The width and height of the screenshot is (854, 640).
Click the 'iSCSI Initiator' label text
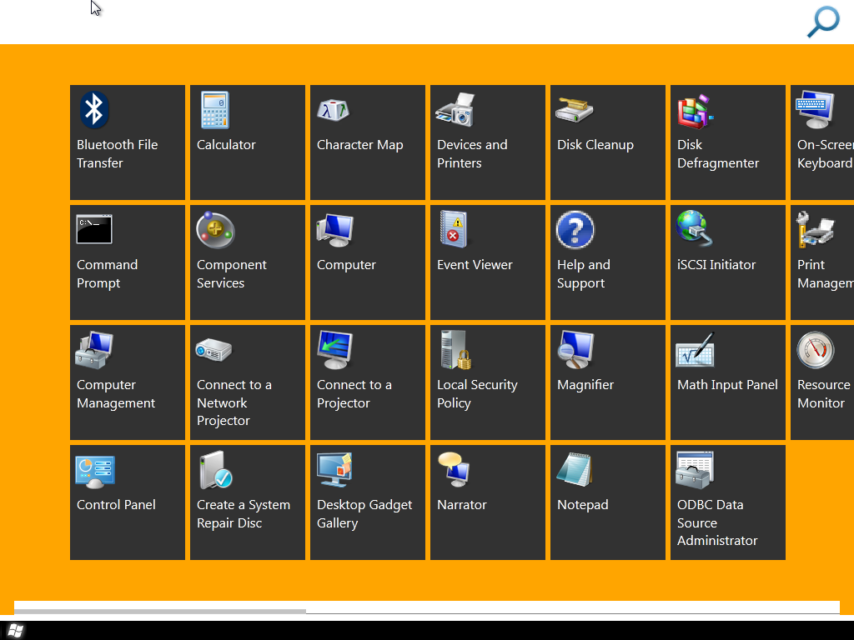coord(716,265)
